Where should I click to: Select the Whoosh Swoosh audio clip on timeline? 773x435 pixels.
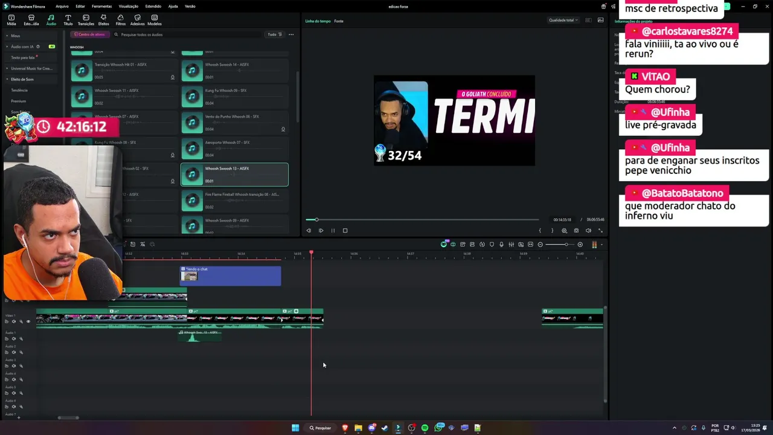[x=200, y=336]
